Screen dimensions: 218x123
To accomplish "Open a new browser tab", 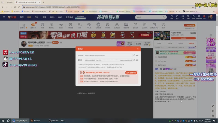I will 43,2.
